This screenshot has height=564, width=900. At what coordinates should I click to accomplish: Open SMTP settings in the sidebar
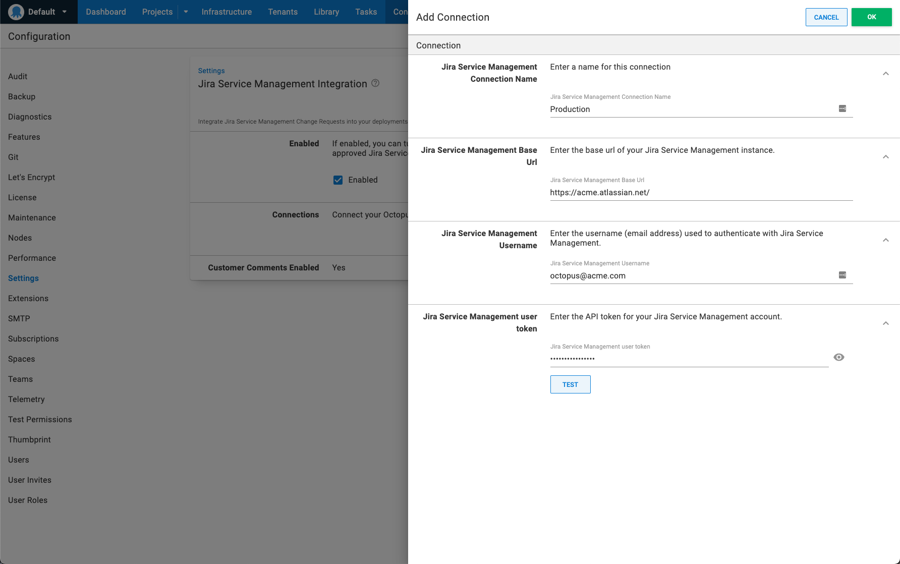click(19, 318)
